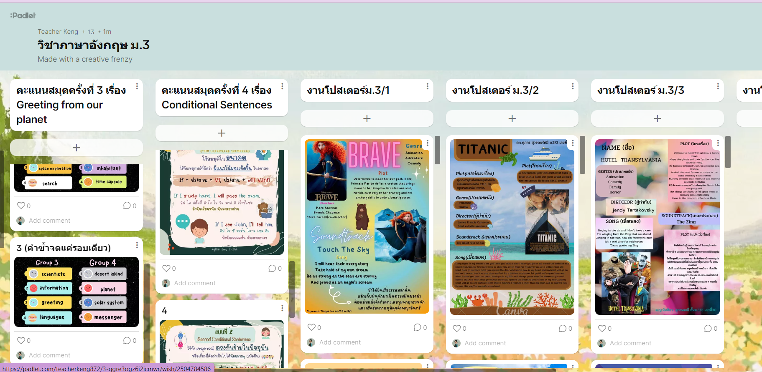762x372 pixels.
Task: Click the description Made with a creative frenzy
Action: click(85, 59)
